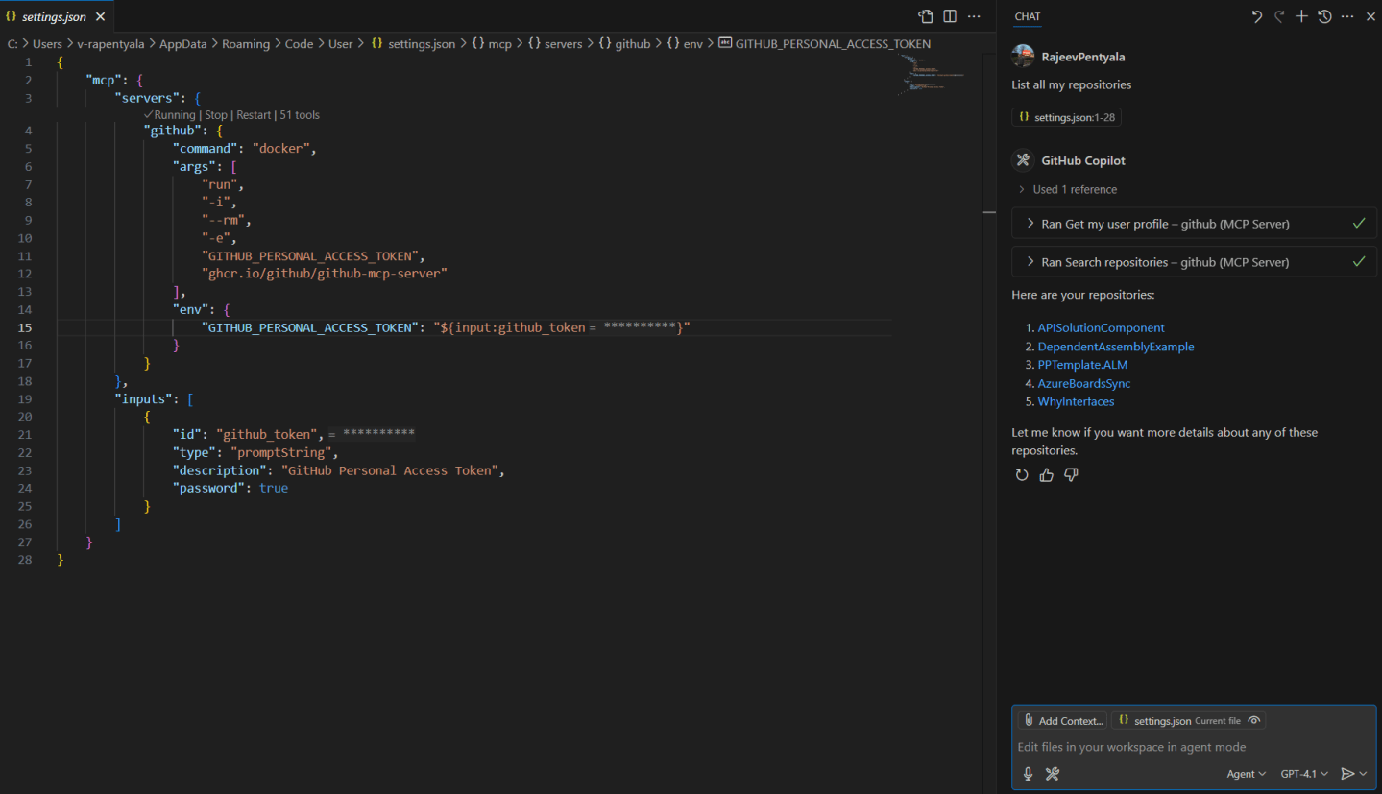Click the Open Changes icon above the editor
Screen dimensions: 1382x794
point(923,16)
